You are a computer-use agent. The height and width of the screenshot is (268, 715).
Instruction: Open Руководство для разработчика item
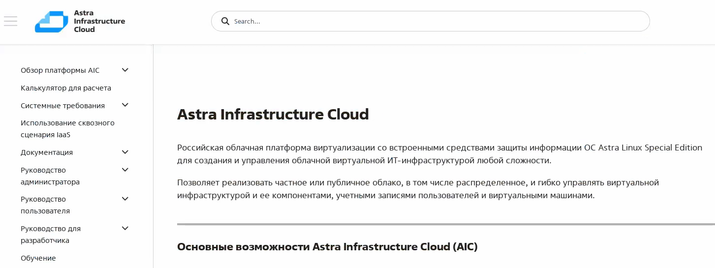pos(51,235)
